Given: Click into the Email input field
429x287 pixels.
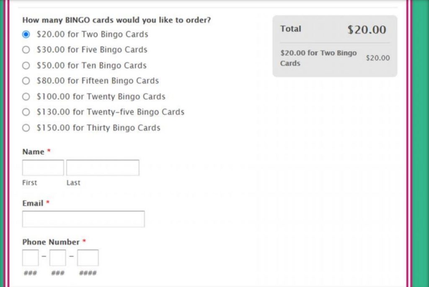Looking at the screenshot, I should pyautogui.click(x=83, y=219).
